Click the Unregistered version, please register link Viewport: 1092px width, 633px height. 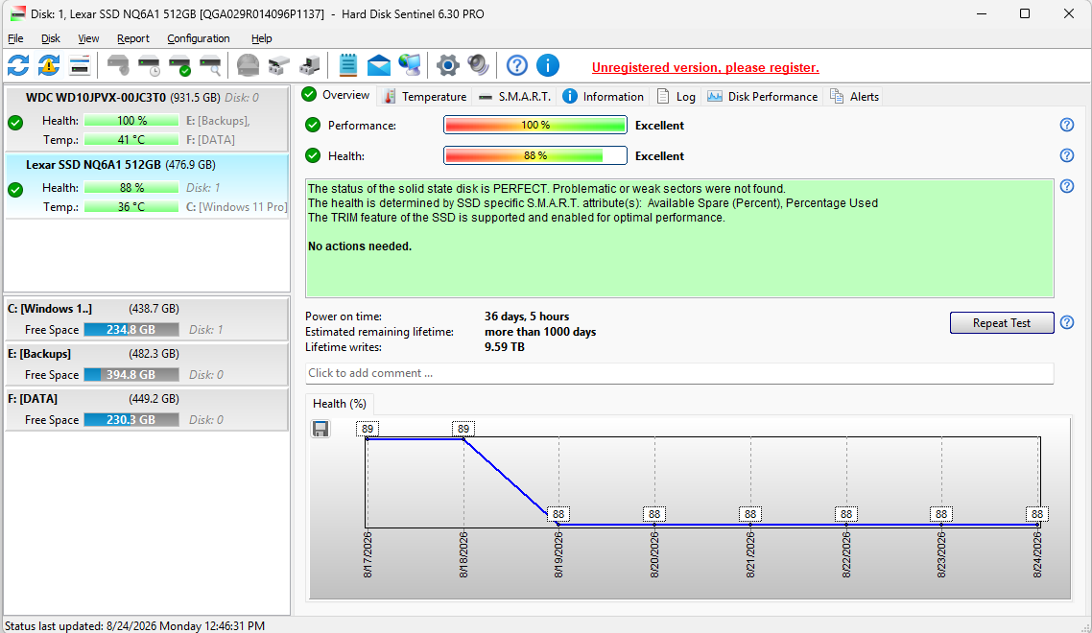(x=704, y=67)
